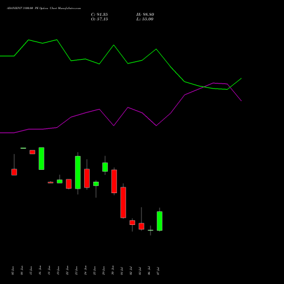Click the open value O: 57.15
The width and height of the screenshot is (284, 284).
tap(99, 19)
